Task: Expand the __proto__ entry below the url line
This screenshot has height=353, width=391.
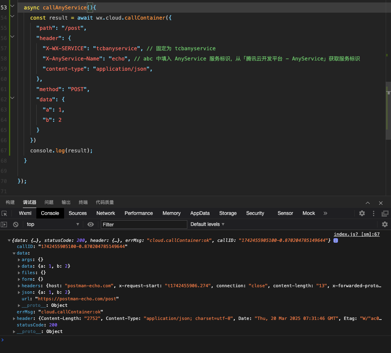Action: point(19,306)
